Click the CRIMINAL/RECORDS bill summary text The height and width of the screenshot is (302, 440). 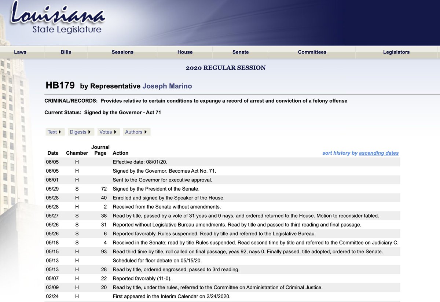(196, 100)
